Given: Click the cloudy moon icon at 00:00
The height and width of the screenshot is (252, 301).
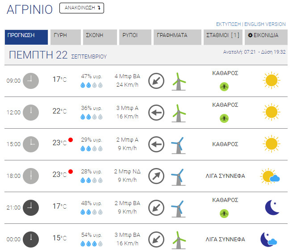Looking at the screenshot, I should pyautogui.click(x=269, y=239).
